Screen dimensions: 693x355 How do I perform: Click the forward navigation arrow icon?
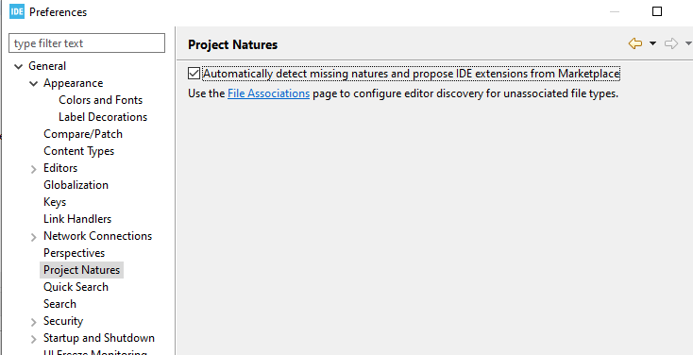671,43
